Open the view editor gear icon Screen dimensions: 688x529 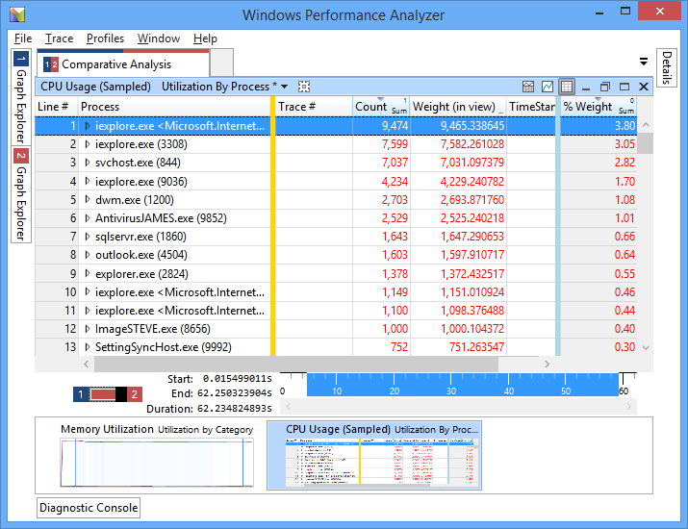(304, 87)
